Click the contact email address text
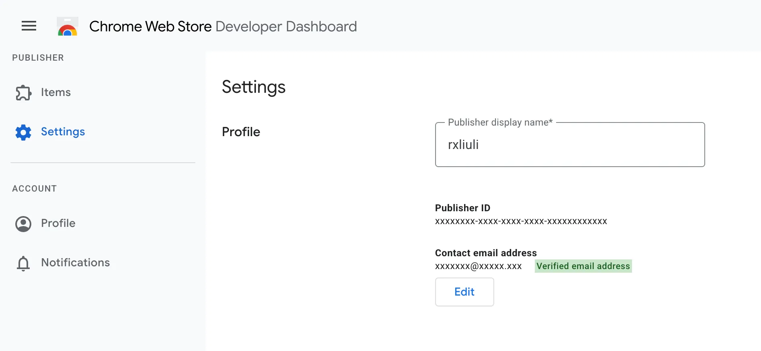Image resolution: width=761 pixels, height=351 pixels. click(x=479, y=266)
